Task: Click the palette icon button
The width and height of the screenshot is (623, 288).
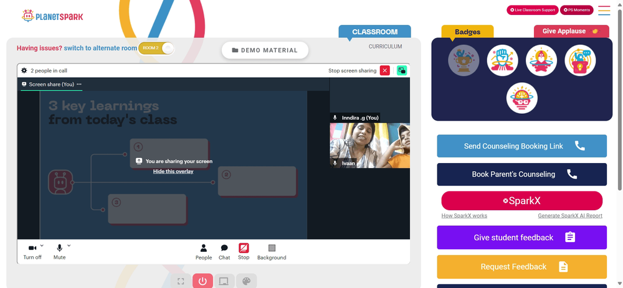Action: [x=246, y=281]
